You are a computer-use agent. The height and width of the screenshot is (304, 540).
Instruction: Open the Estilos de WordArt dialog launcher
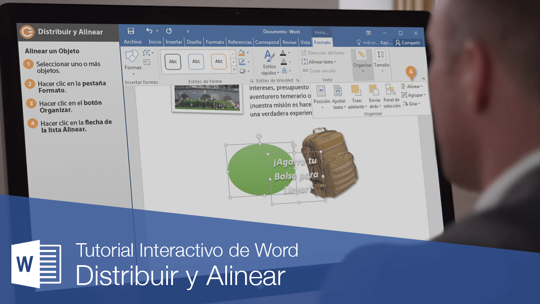click(x=297, y=80)
